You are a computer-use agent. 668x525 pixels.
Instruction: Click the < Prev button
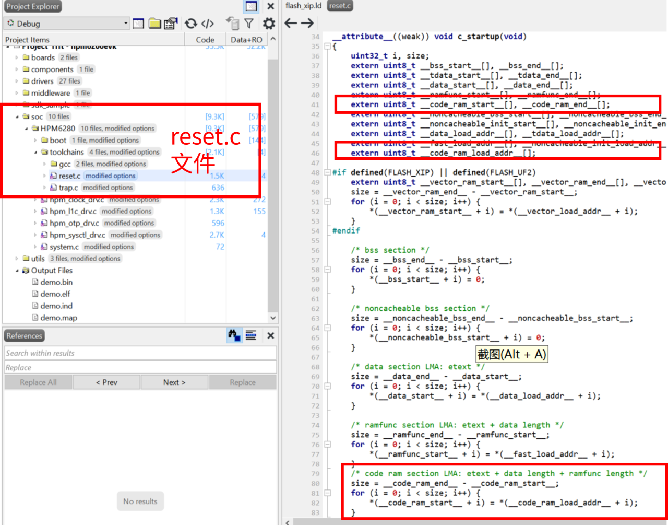[107, 382]
